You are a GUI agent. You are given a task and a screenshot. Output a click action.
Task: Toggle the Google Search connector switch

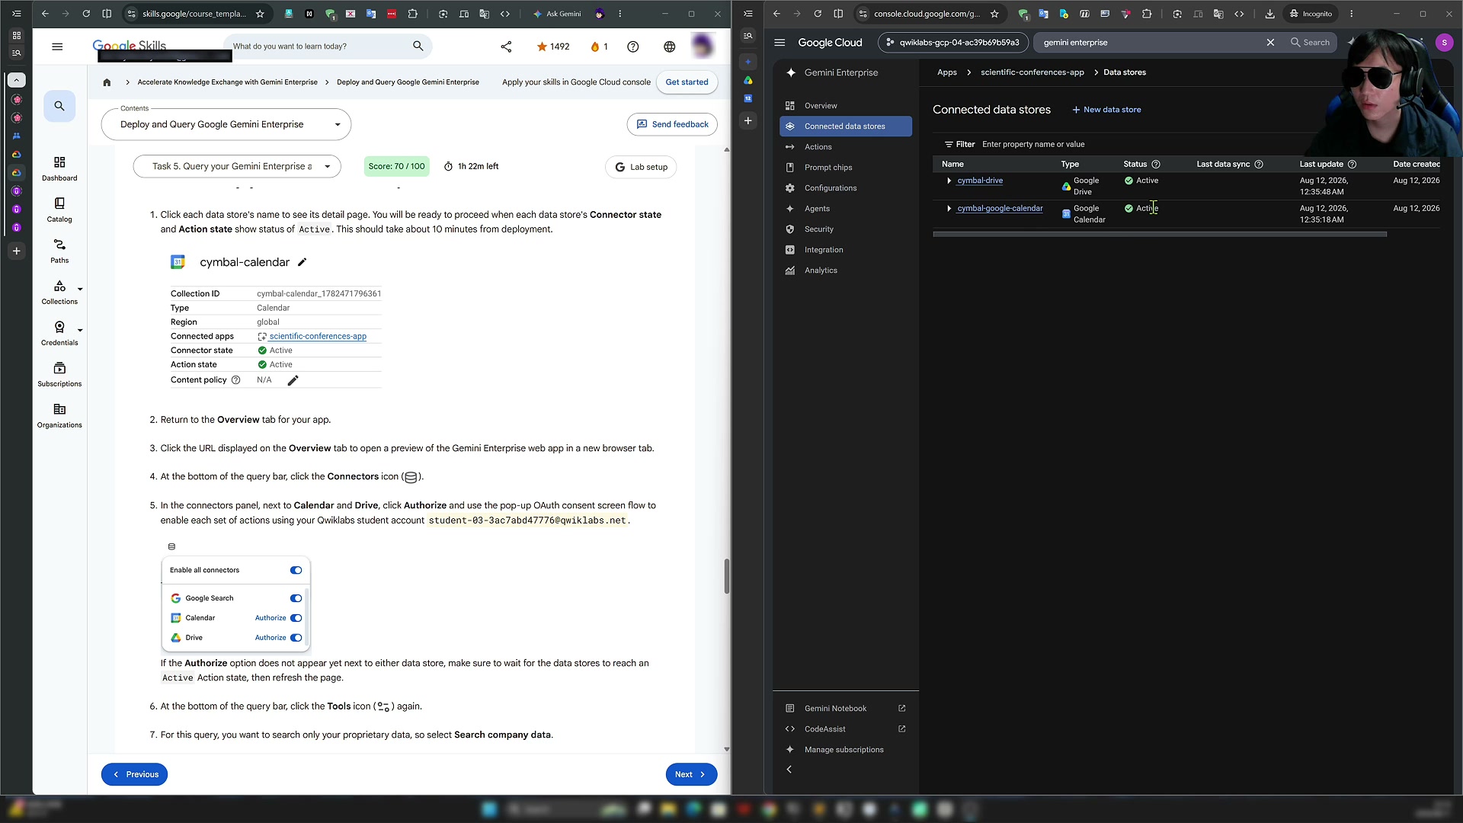pos(296,598)
